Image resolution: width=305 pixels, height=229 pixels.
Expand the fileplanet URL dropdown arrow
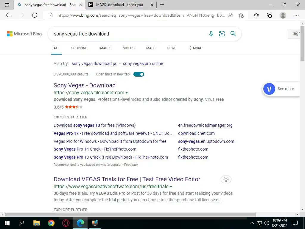click(127, 93)
